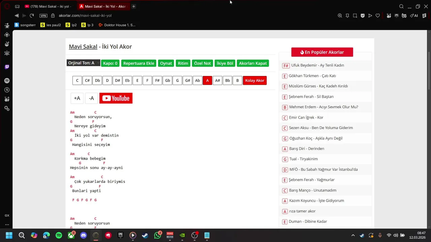
Task: Select the D key transpose button
Action: coord(107,80)
